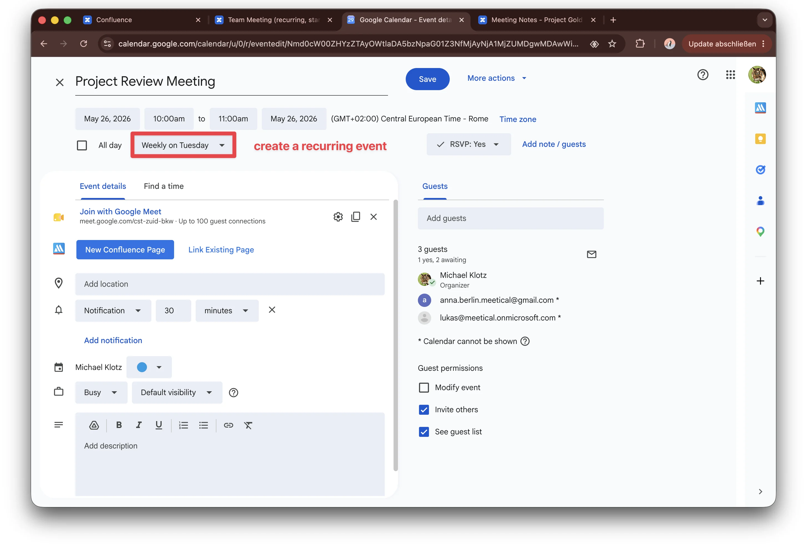Open RSVP: Yes dropdown
The image size is (807, 548).
(469, 144)
